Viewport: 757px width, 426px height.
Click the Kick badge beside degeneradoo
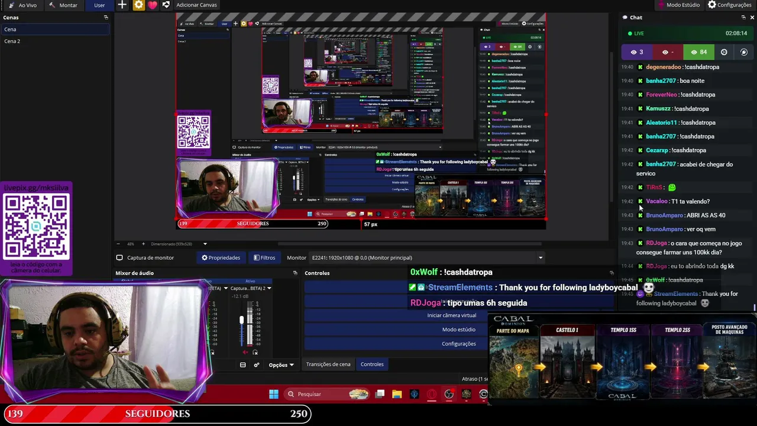pyautogui.click(x=640, y=67)
